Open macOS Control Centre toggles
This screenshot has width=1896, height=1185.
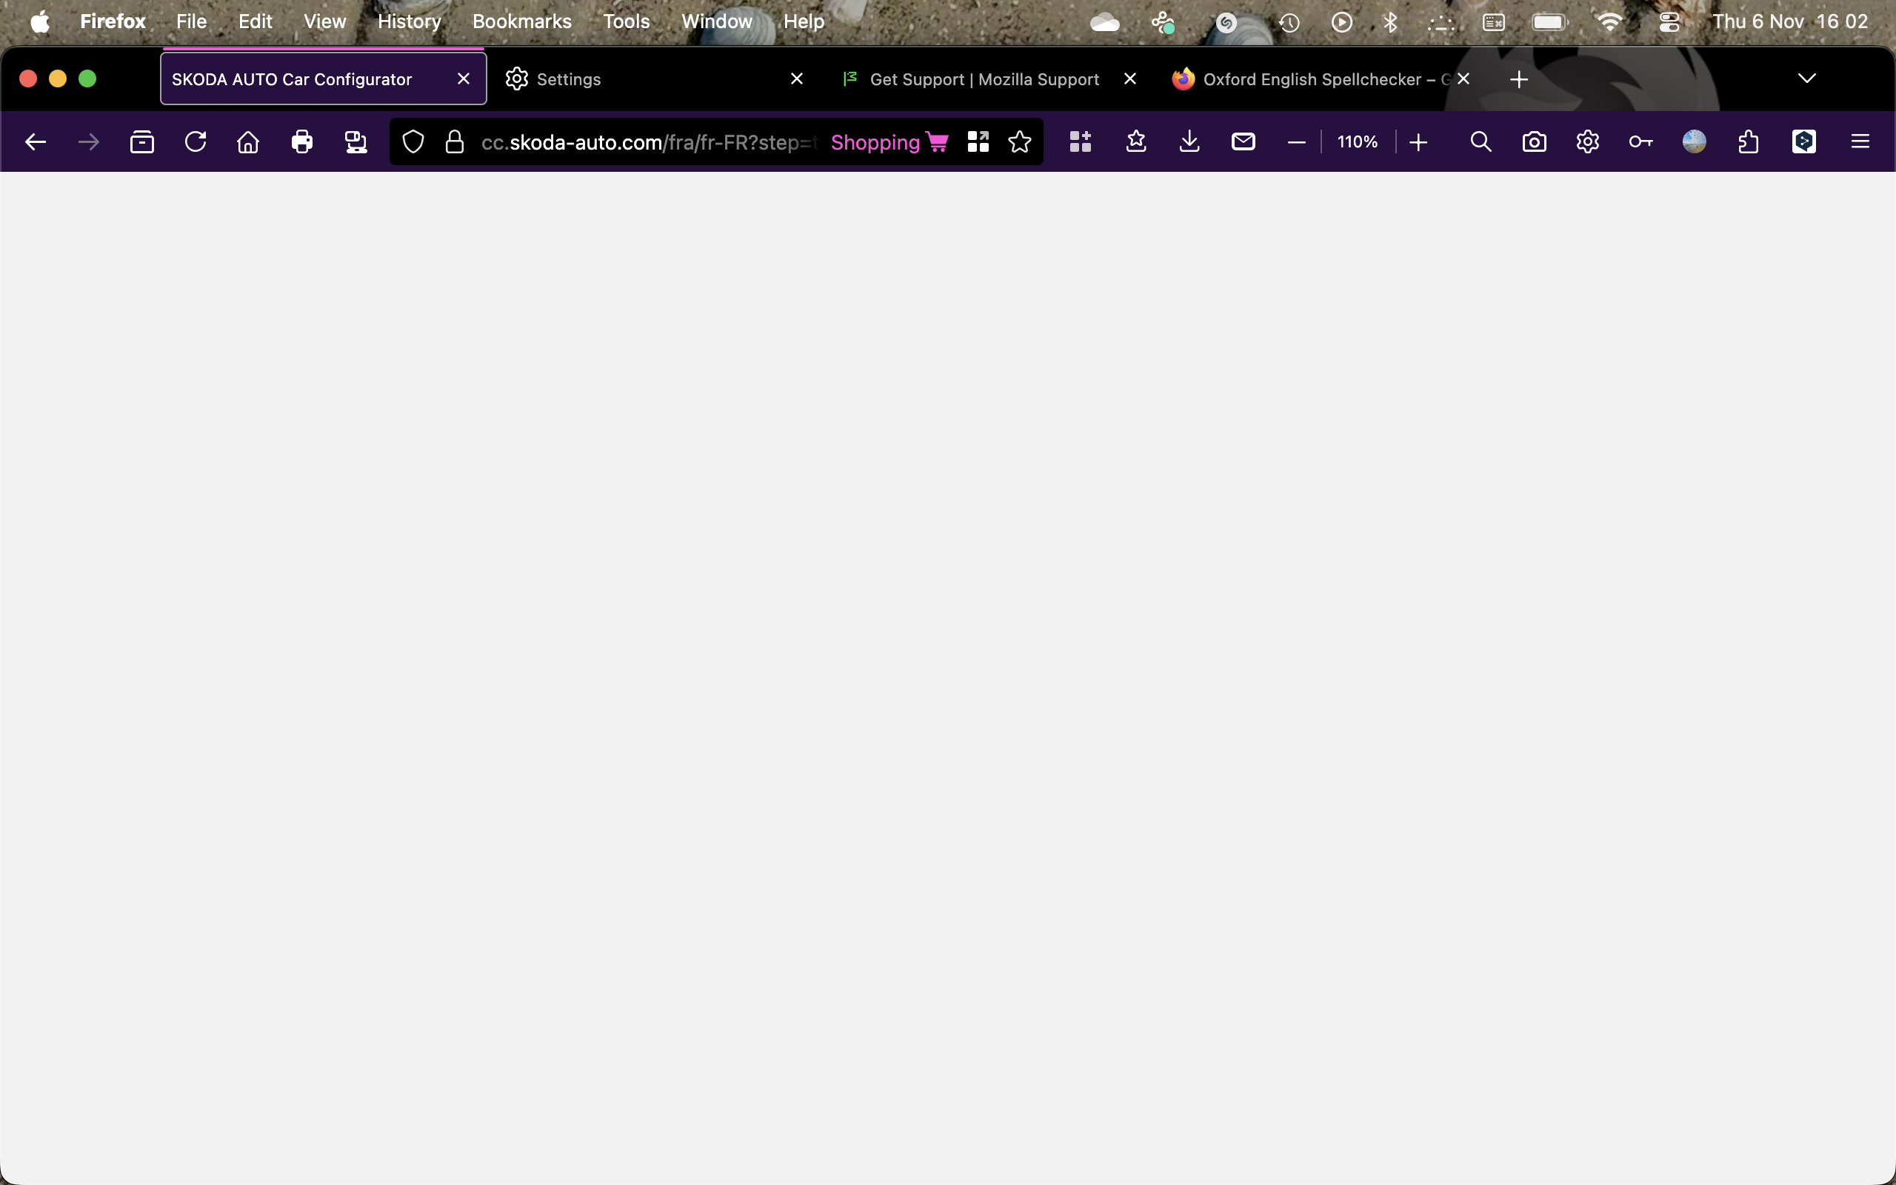1669,22
